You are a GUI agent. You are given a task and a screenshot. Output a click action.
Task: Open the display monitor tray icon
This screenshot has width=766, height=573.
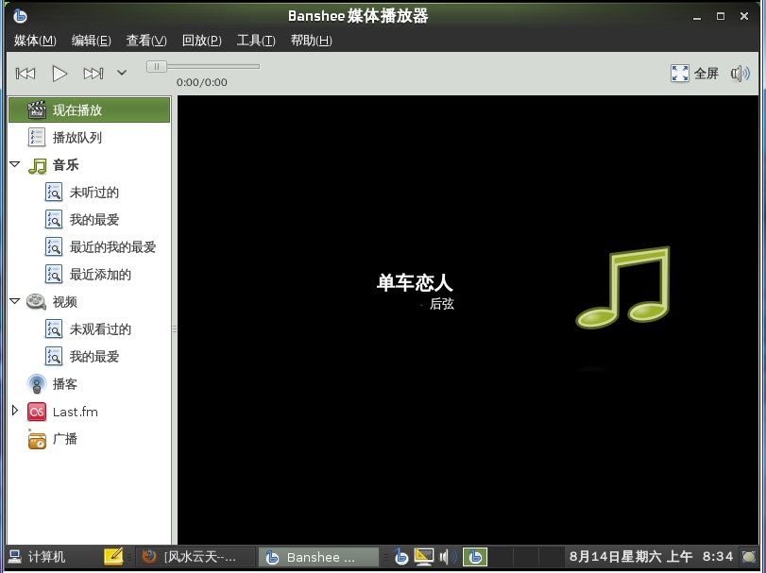point(424,556)
